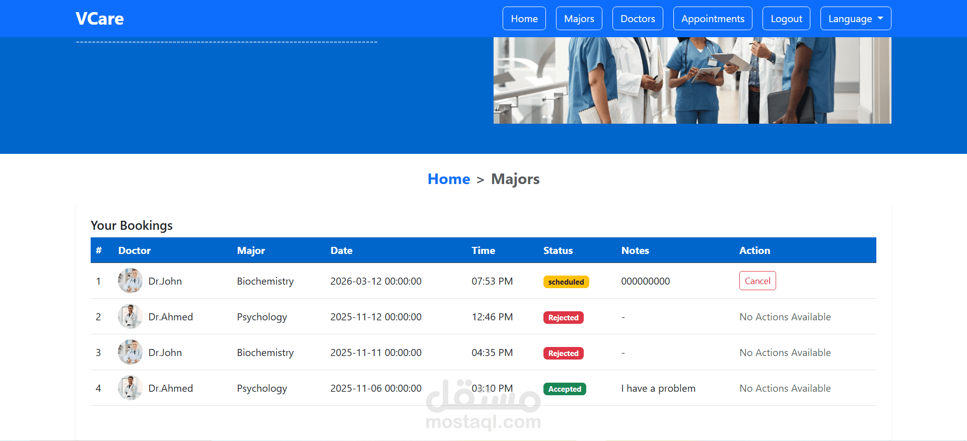Click the Accepted status badge

(565, 389)
